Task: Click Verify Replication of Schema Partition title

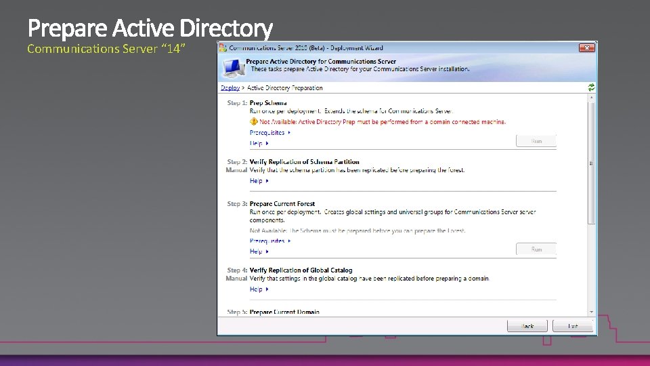Action: [304, 162]
